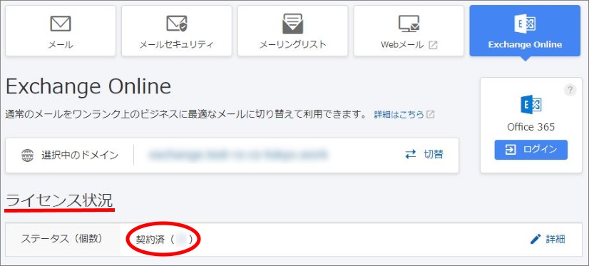Select the Exchange Online tab
Image resolution: width=589 pixels, height=266 pixels.
(525, 31)
